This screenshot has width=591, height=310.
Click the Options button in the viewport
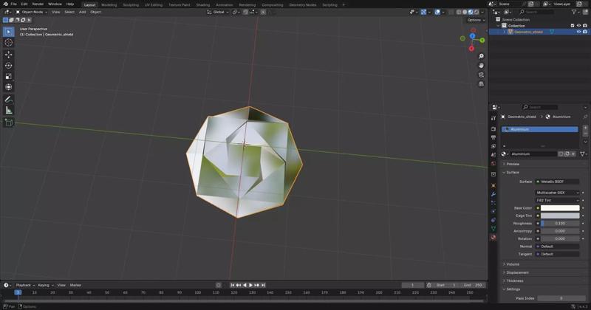coord(475,20)
